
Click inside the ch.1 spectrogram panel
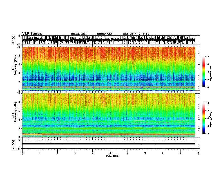[x=108, y=69]
